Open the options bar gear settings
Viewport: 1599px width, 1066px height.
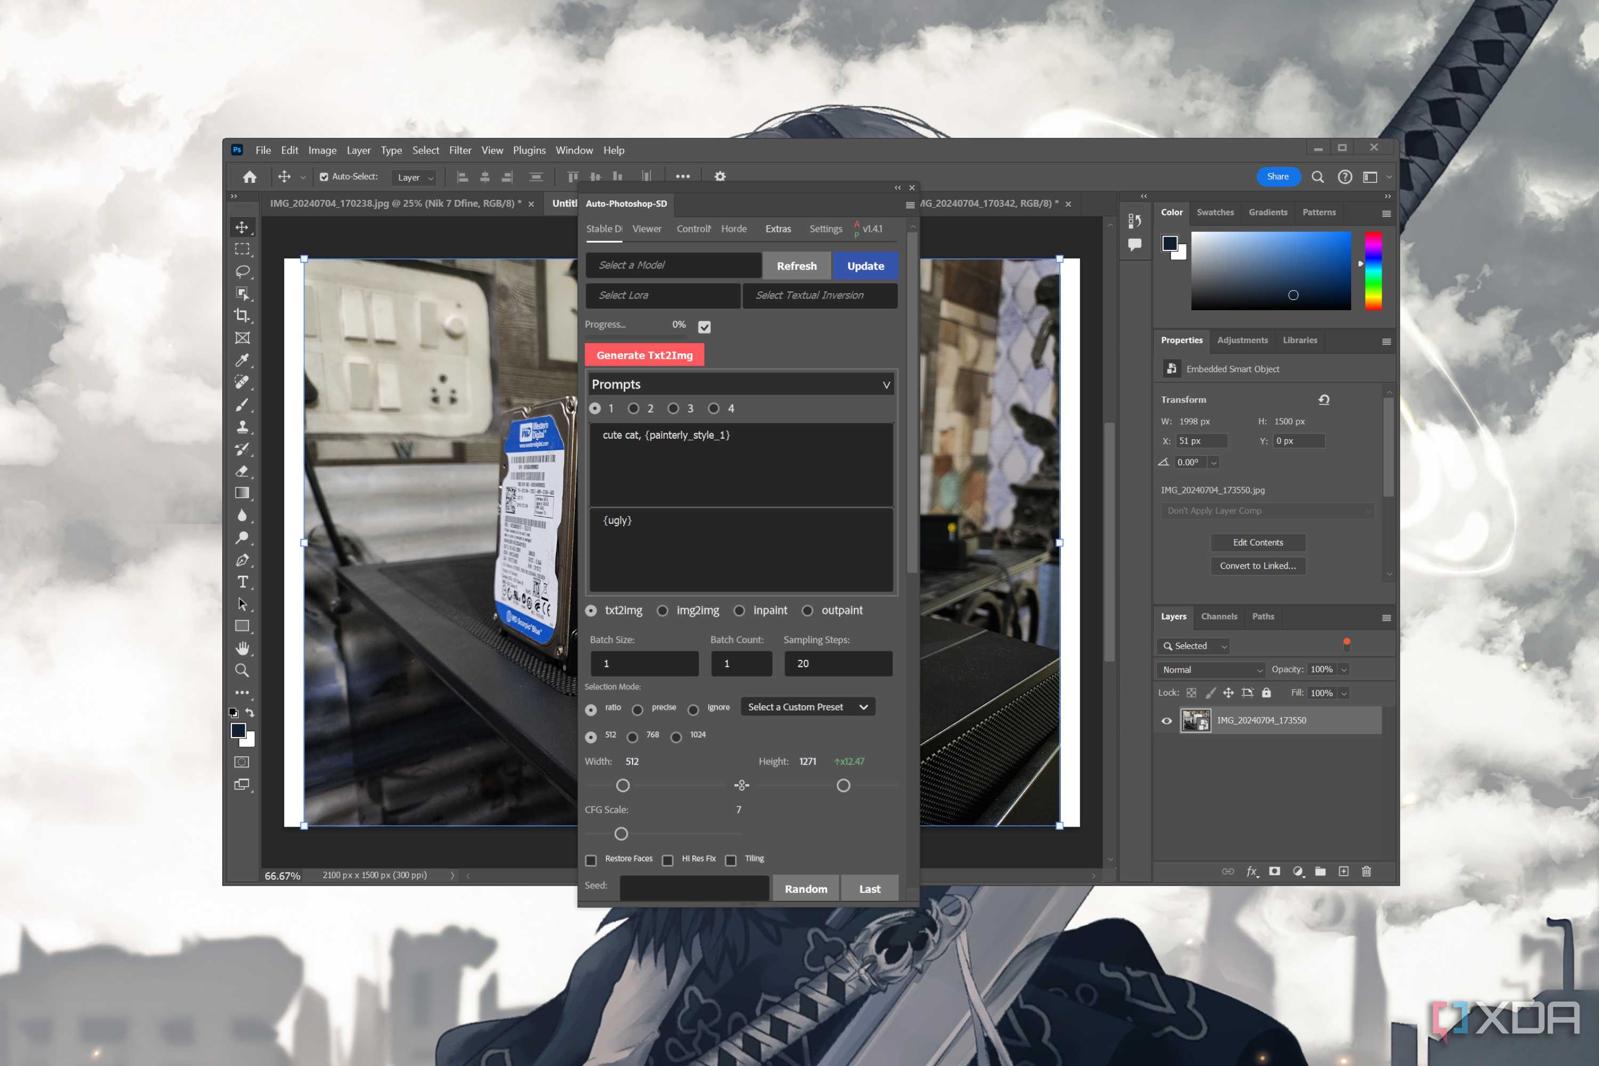(720, 177)
